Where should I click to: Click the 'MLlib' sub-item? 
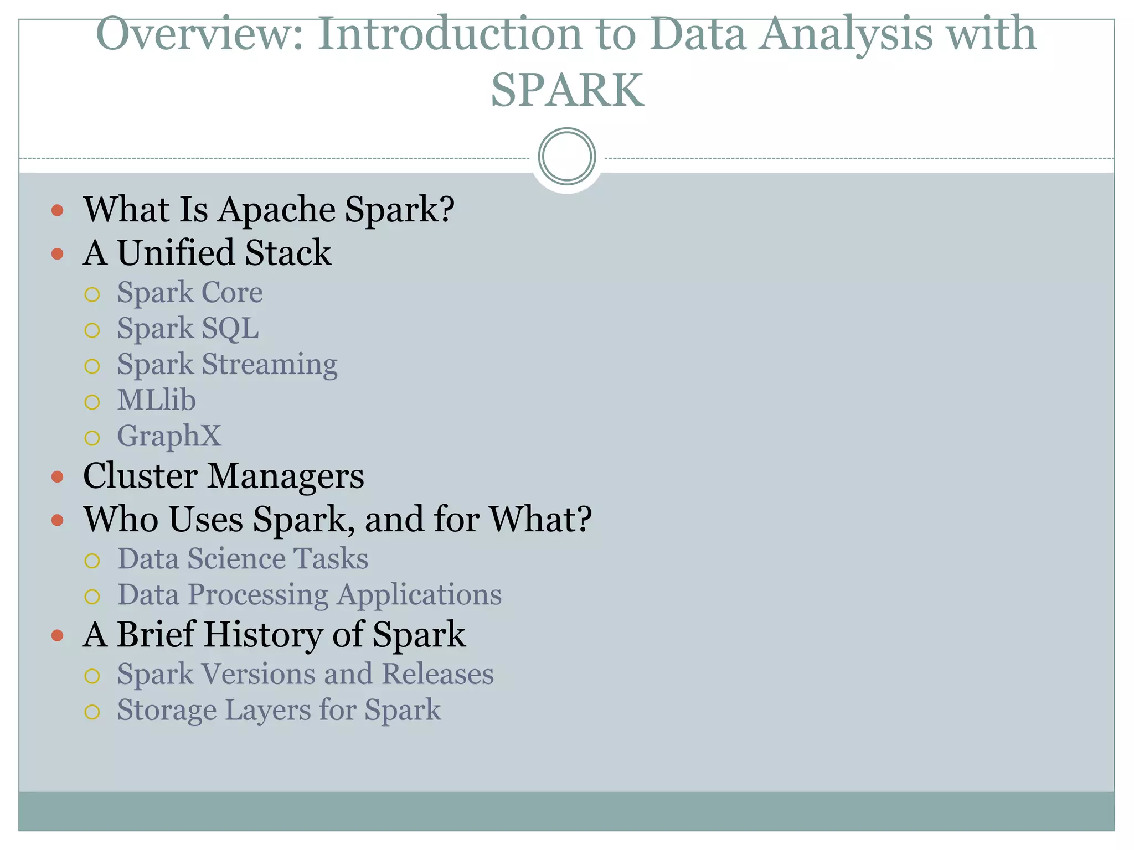[x=156, y=400]
